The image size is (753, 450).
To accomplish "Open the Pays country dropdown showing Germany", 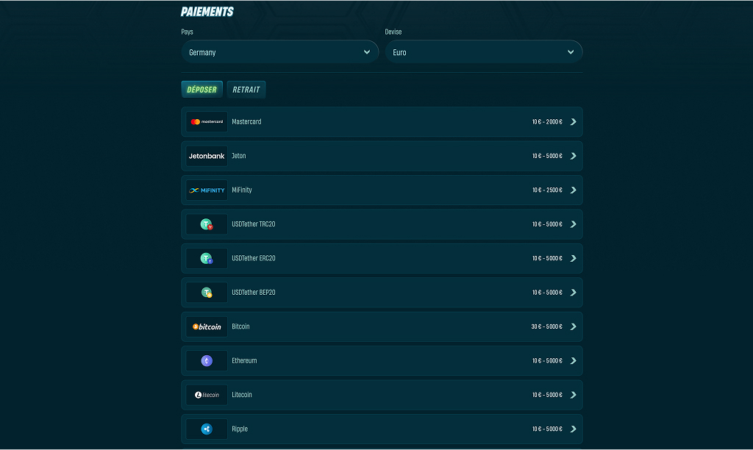I will tap(280, 52).
